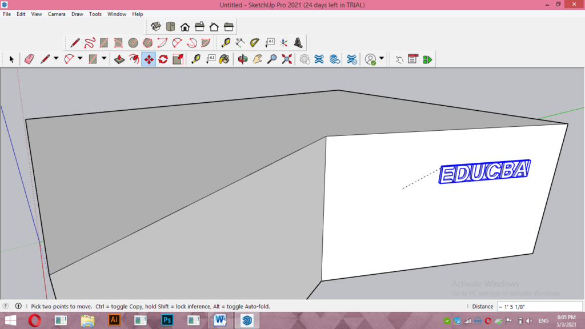This screenshot has height=329, width=585.
Task: Click inside the Distance measurement field
Action: (x=540, y=306)
